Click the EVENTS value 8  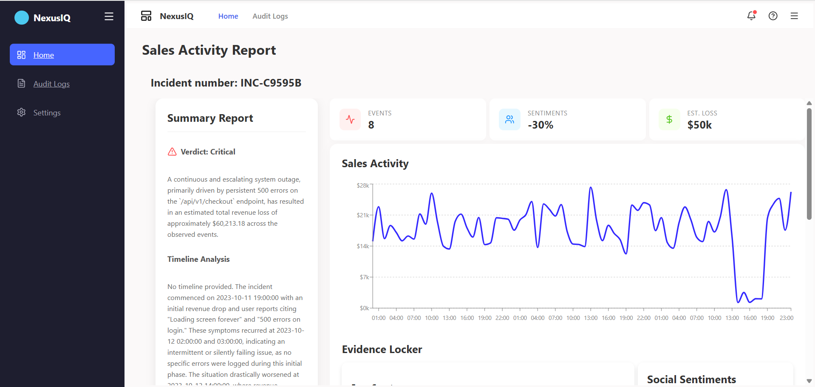pyautogui.click(x=371, y=125)
